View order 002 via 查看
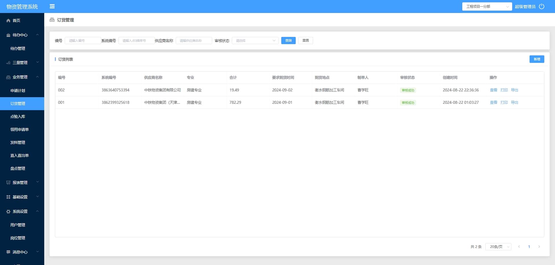555x265 pixels. 493,90
